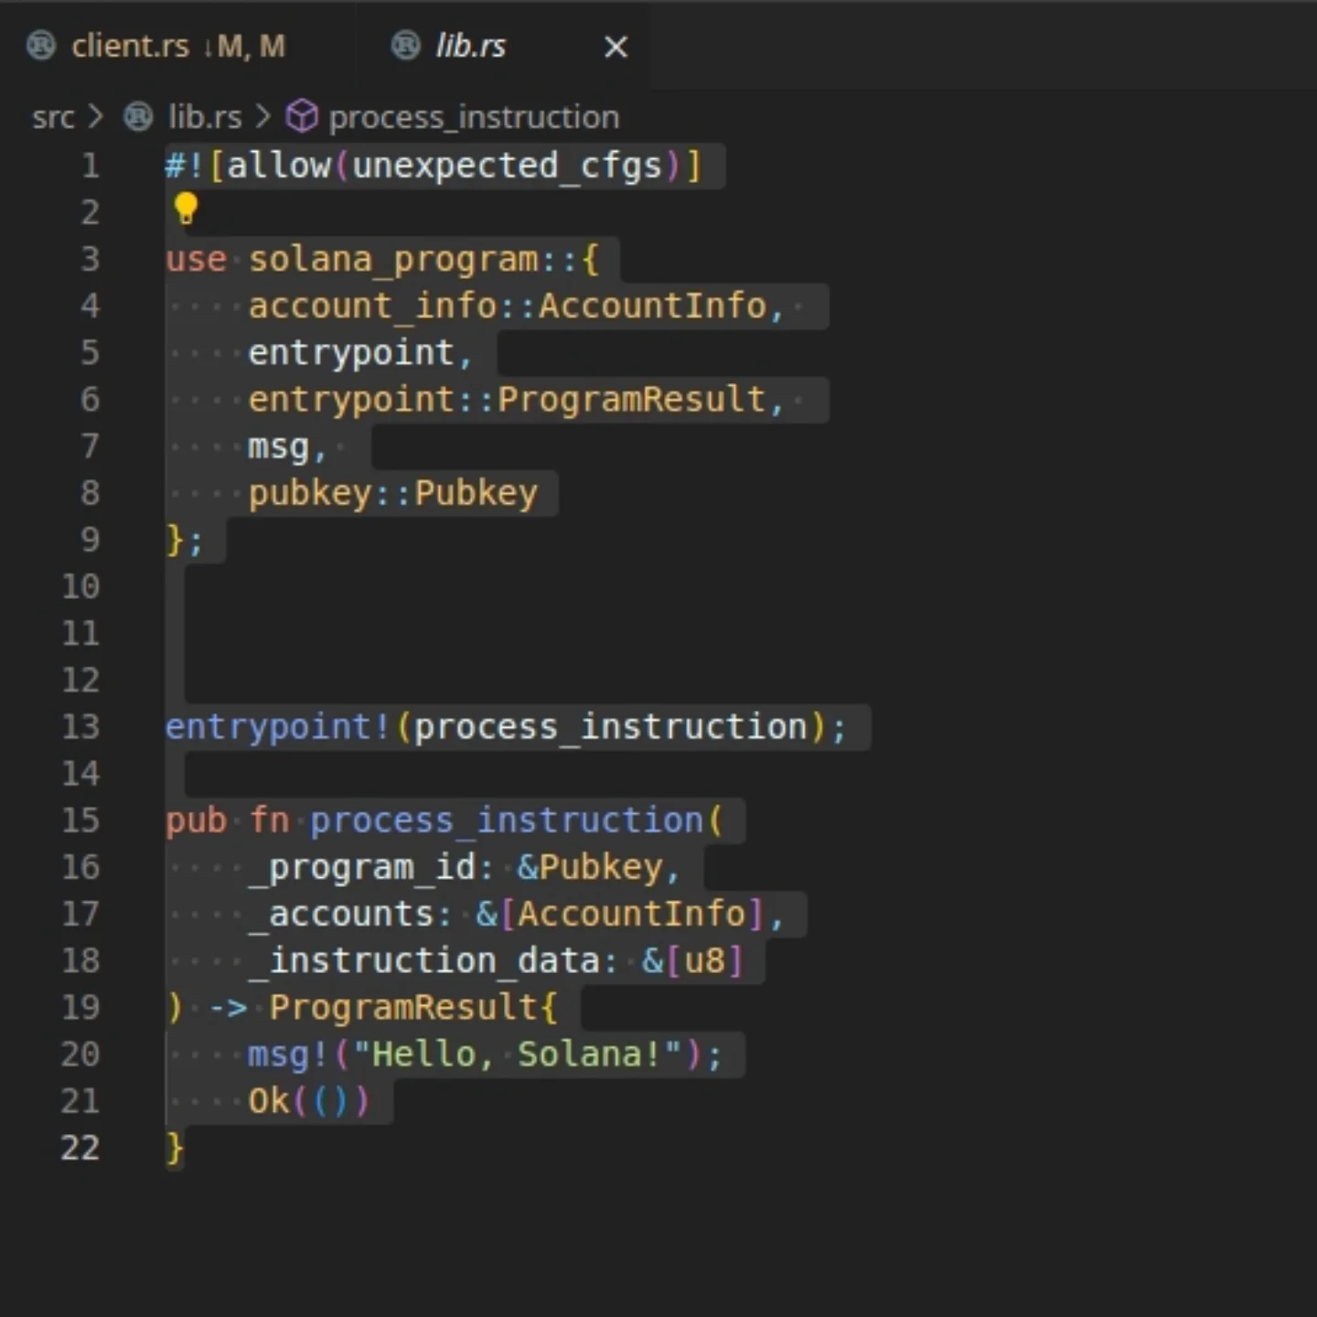Click the Rust file icon on lib.rs tab
Viewport: 1317px width, 1317px height.
point(405,45)
